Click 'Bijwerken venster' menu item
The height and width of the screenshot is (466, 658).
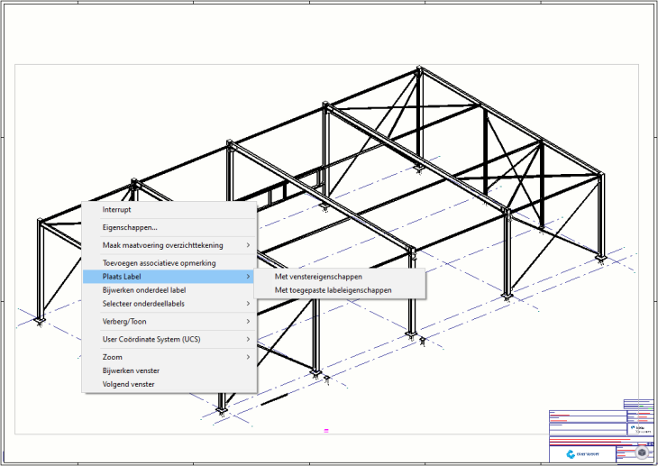pyautogui.click(x=132, y=370)
